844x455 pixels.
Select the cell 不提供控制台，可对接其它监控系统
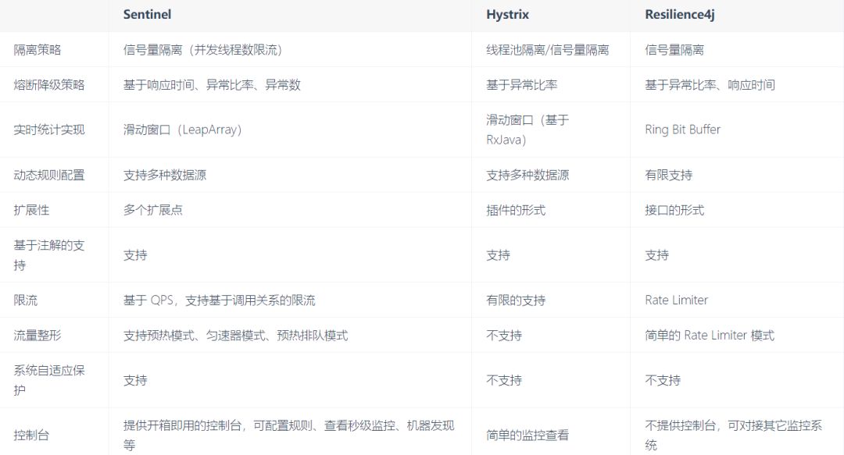click(x=733, y=435)
